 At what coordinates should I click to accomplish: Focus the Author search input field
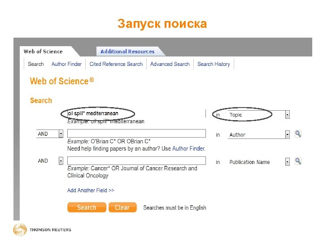136,134
